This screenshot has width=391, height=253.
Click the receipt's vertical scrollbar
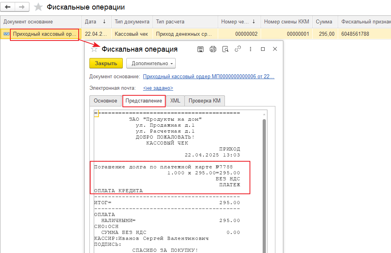click(264, 179)
